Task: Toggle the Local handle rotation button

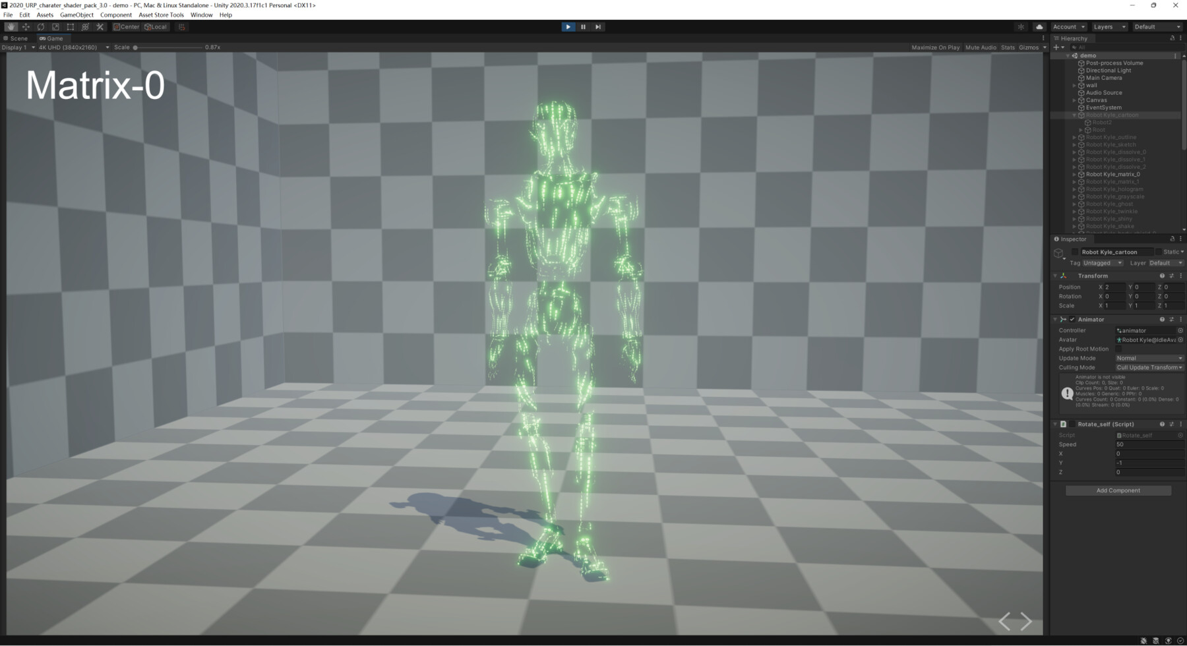Action: (156, 27)
